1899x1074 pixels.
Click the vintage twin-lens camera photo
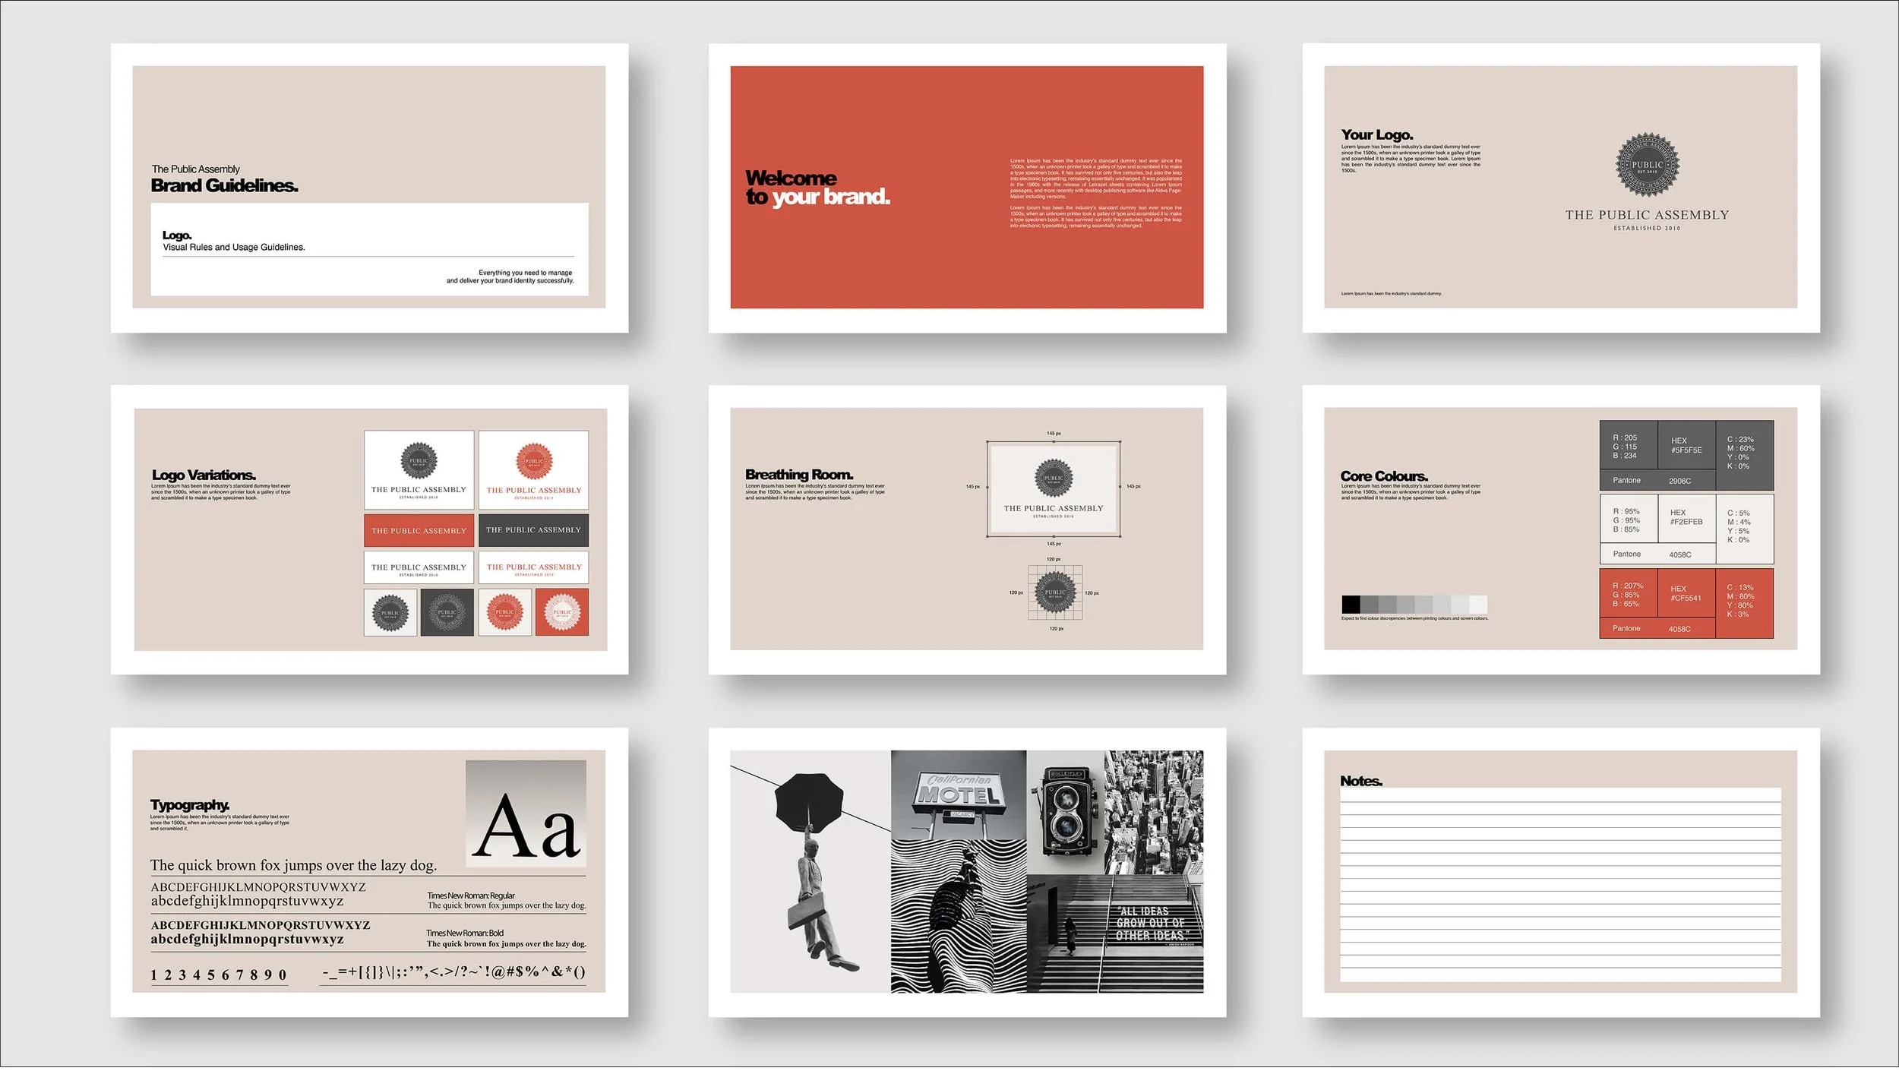[1064, 813]
